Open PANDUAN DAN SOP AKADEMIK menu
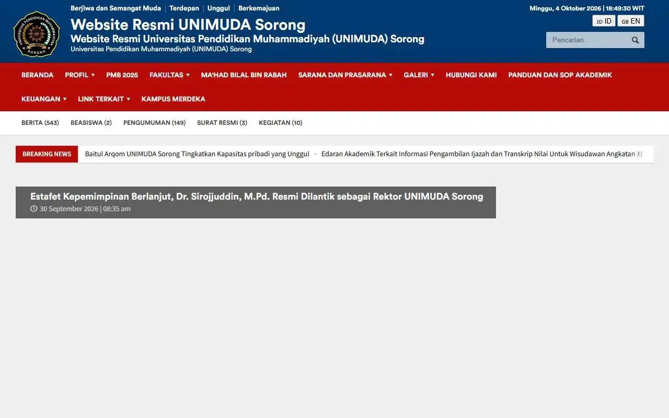This screenshot has width=669, height=418. pyautogui.click(x=560, y=75)
